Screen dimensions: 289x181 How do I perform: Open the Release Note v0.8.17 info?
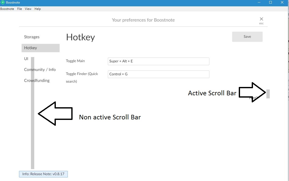click(x=43, y=174)
